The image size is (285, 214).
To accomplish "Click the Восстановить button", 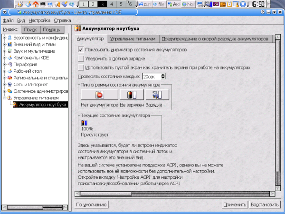I will 265,204.
